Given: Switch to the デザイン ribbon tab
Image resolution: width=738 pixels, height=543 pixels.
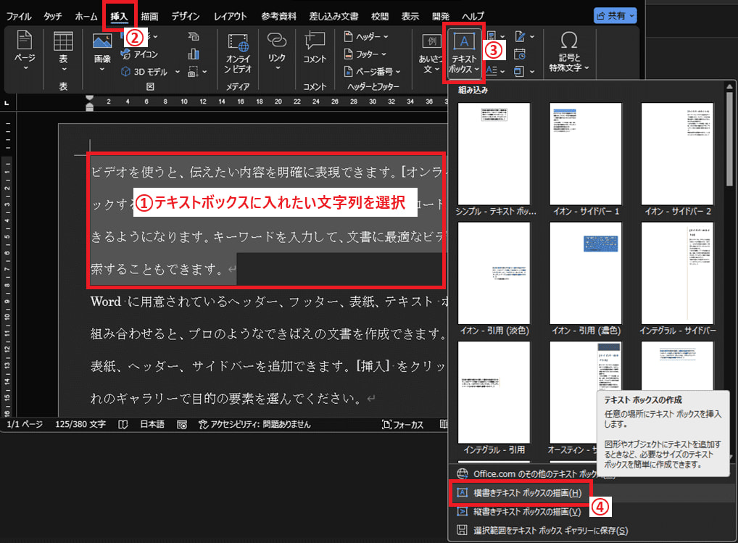Looking at the screenshot, I should [185, 16].
